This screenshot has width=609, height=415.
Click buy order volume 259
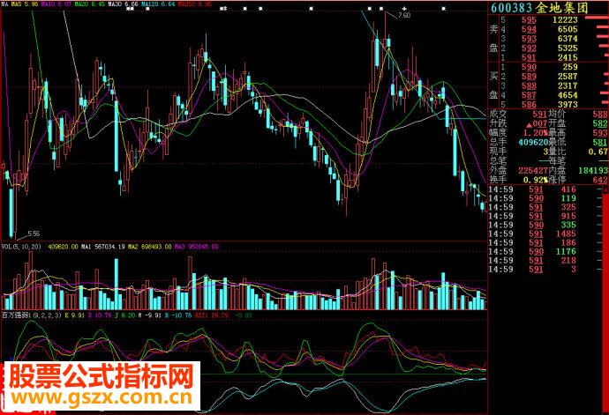tap(570, 67)
